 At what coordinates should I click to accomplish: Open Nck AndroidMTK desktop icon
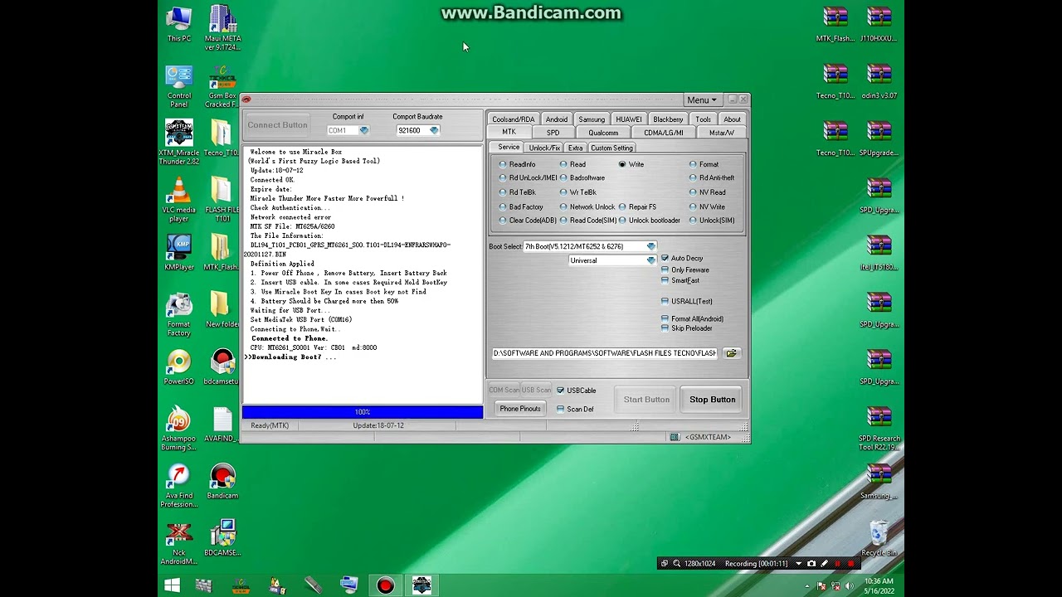[179, 543]
